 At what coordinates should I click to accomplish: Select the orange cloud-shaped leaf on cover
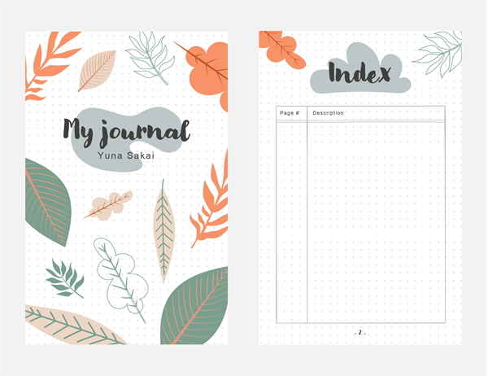(203, 72)
